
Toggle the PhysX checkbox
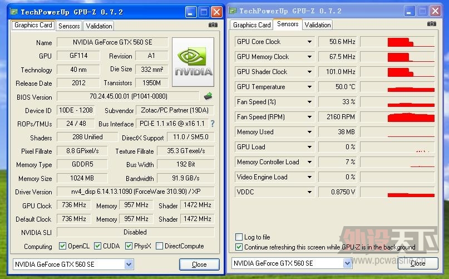pyautogui.click(x=129, y=246)
